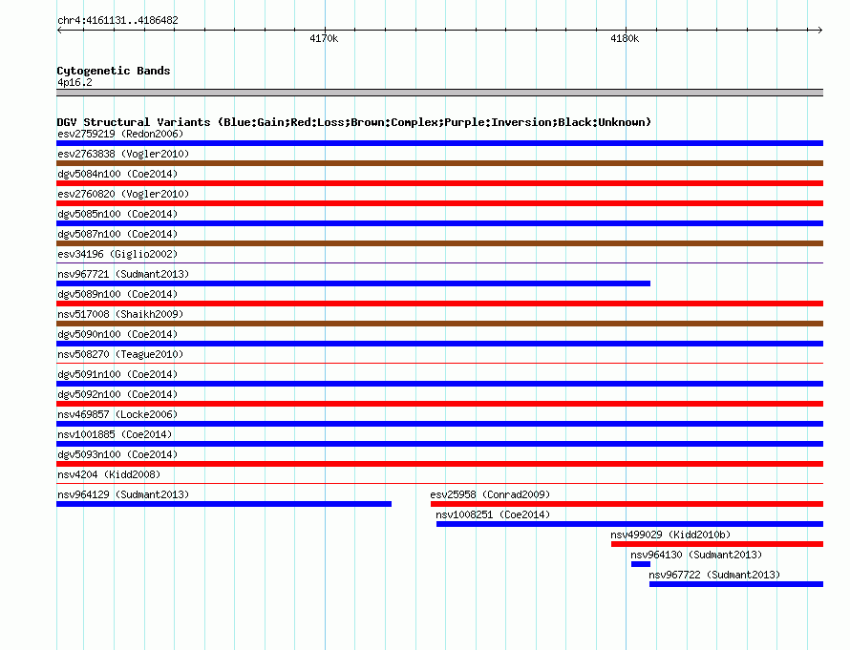Click the red bar under nsv499029
This screenshot has width=850, height=650.
[x=716, y=544]
